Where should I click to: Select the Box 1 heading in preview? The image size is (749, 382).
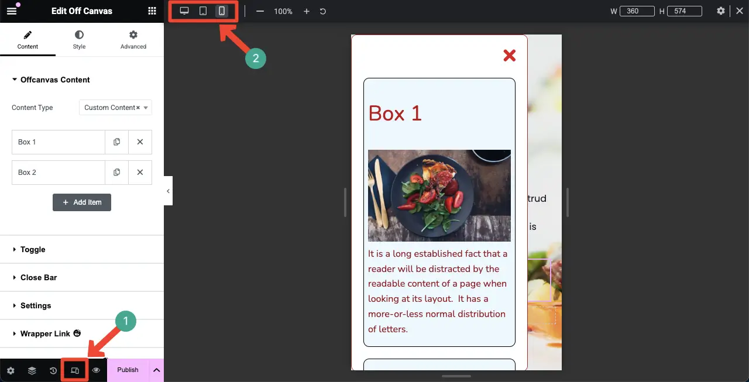[x=395, y=113]
